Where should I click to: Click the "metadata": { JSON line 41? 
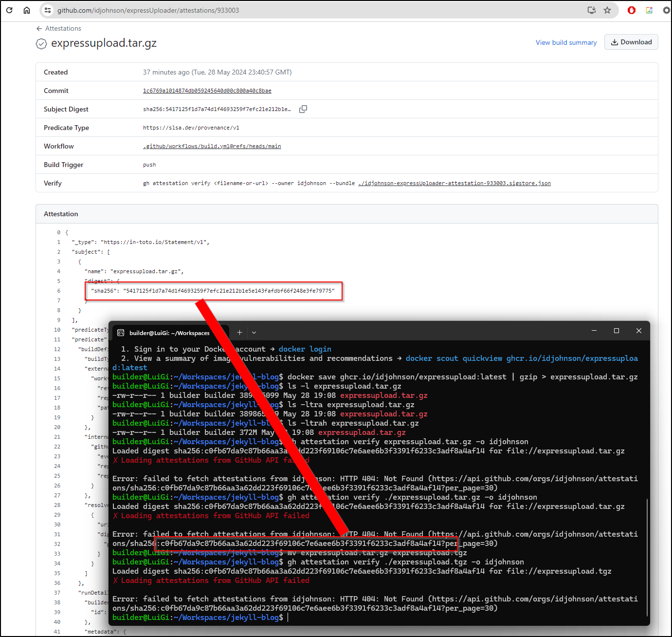click(x=106, y=632)
